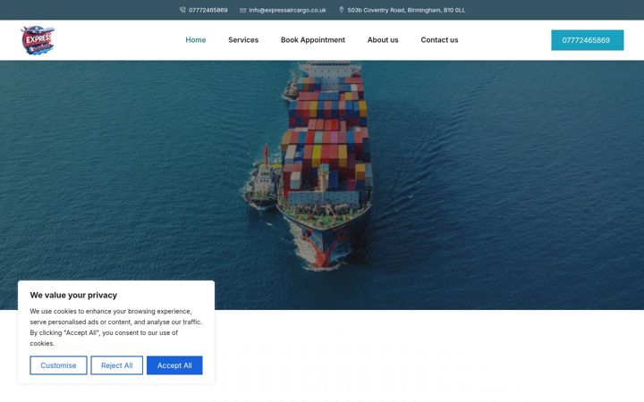Image resolution: width=644 pixels, height=402 pixels.
Task: Reject all cookies
Action: click(x=116, y=365)
